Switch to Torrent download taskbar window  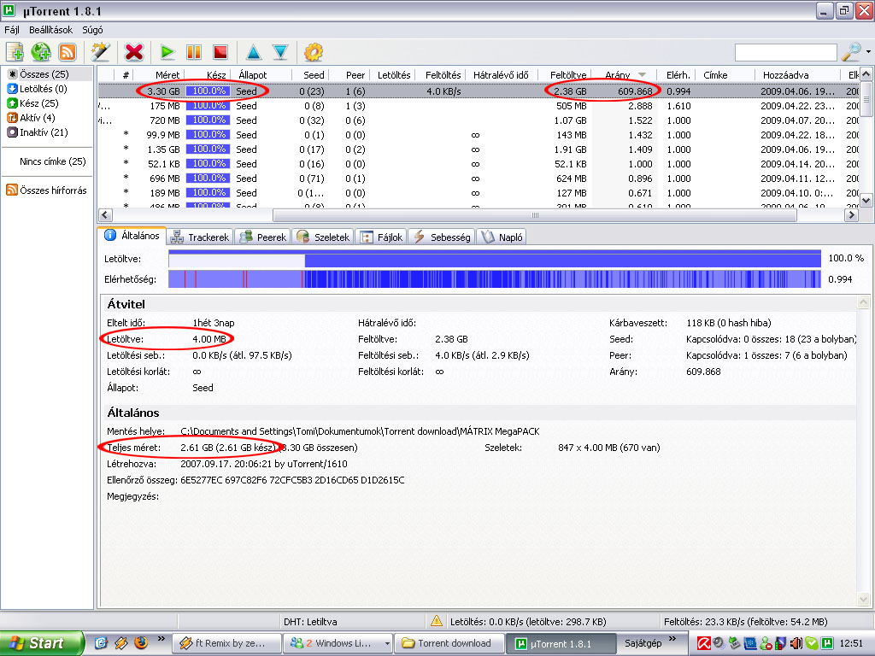point(449,643)
